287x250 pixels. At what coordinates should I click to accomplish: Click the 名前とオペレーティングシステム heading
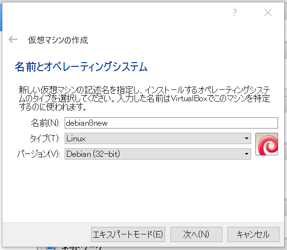click(x=81, y=66)
